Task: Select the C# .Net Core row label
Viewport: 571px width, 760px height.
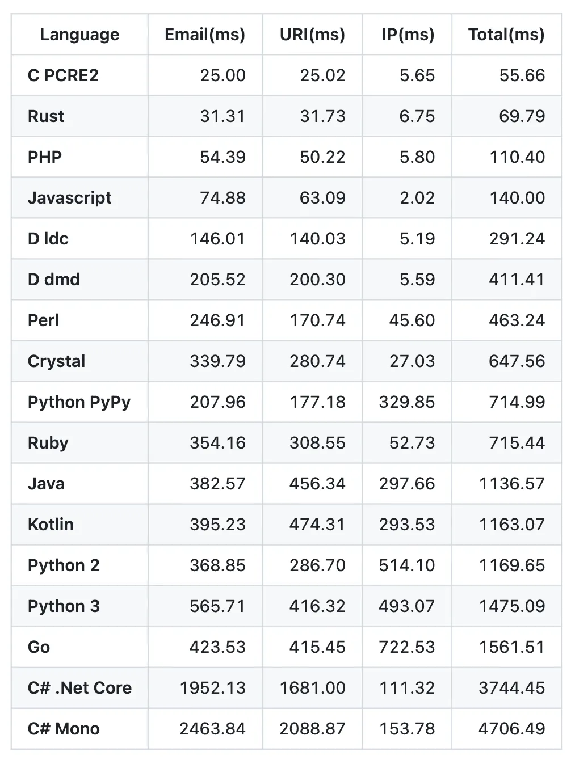Action: point(79,688)
